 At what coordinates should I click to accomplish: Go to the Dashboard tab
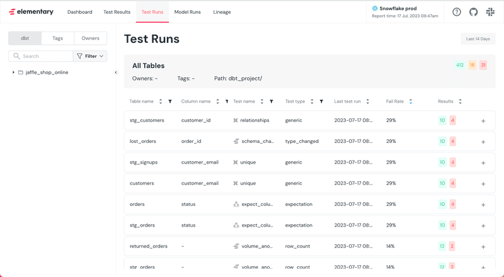click(80, 12)
